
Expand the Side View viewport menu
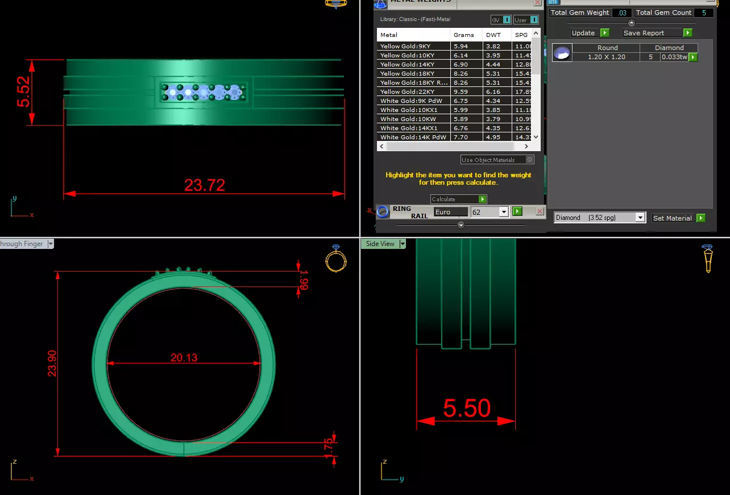point(403,244)
